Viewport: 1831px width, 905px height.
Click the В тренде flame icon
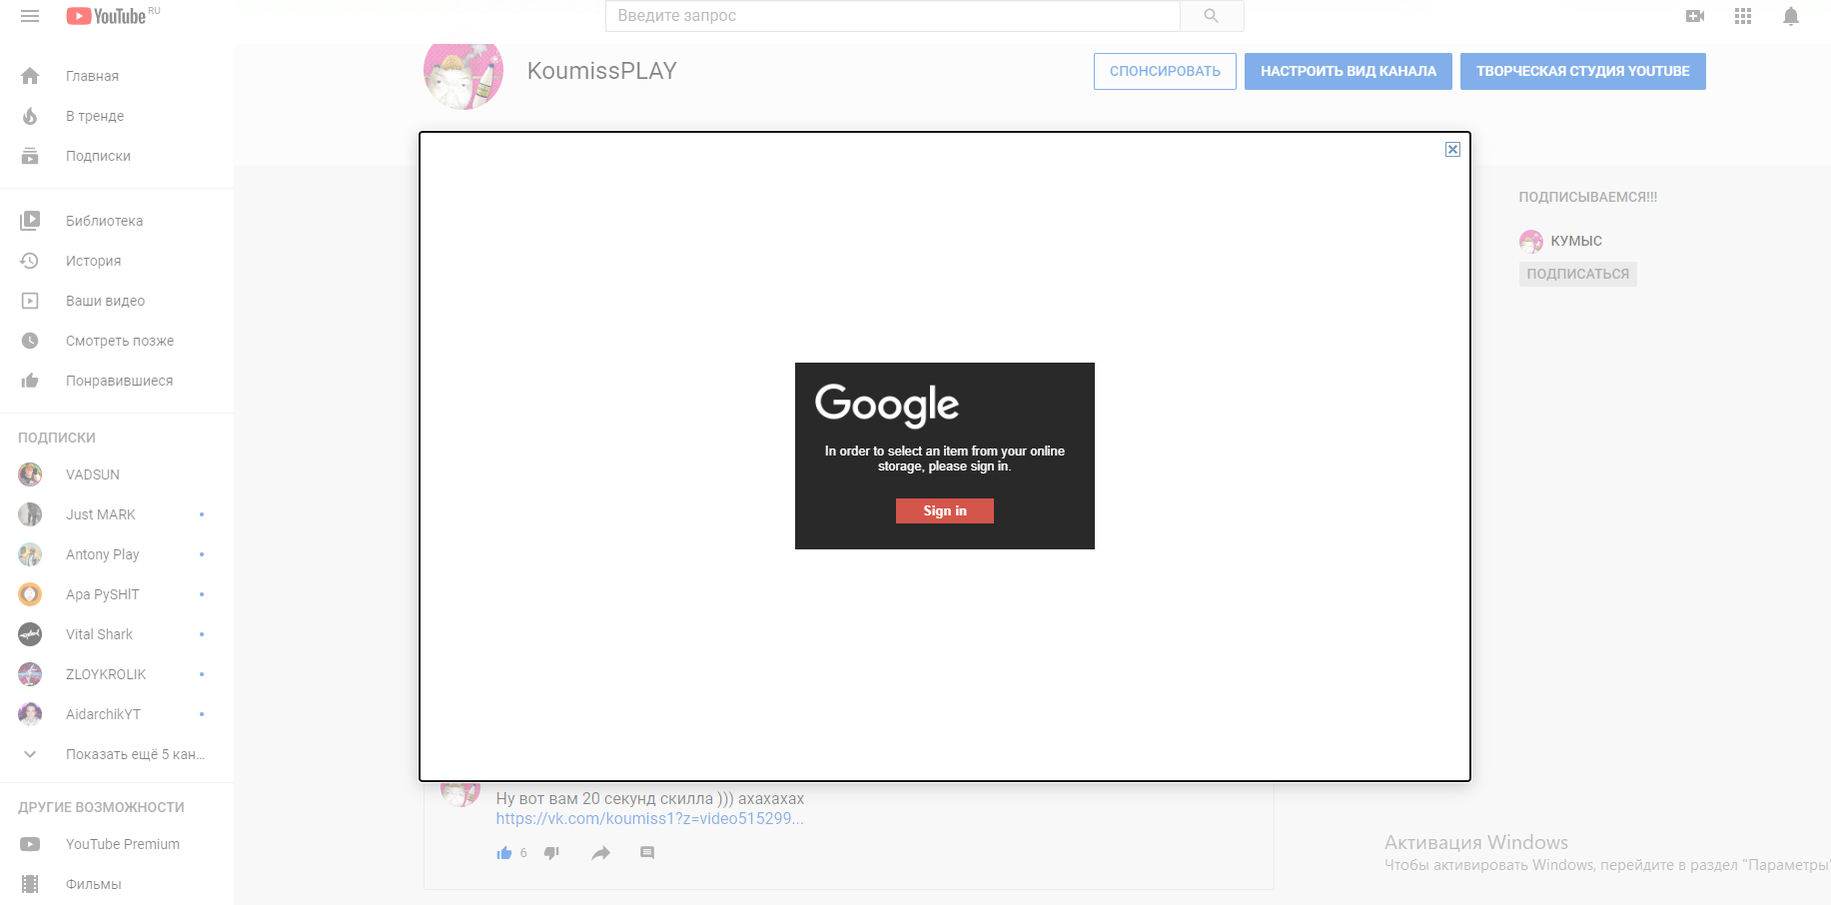pos(30,116)
